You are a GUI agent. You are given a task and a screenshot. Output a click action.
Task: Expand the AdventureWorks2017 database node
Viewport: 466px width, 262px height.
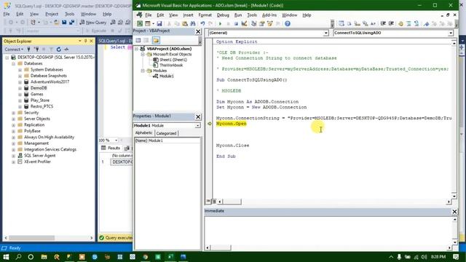[20, 82]
